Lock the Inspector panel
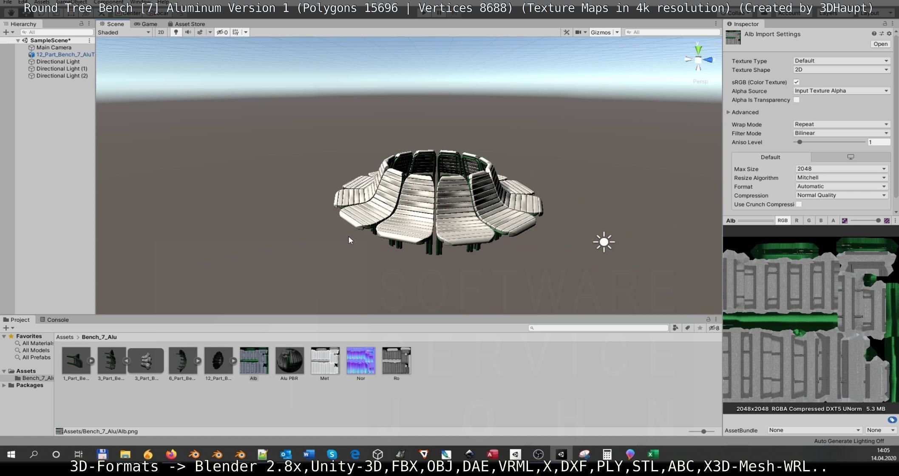 pyautogui.click(x=885, y=24)
